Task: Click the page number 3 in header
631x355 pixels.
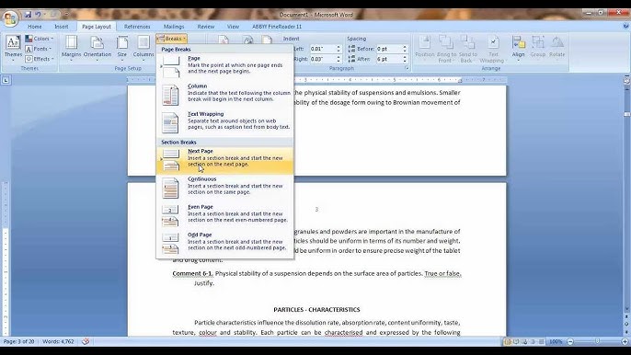Action: (316, 210)
